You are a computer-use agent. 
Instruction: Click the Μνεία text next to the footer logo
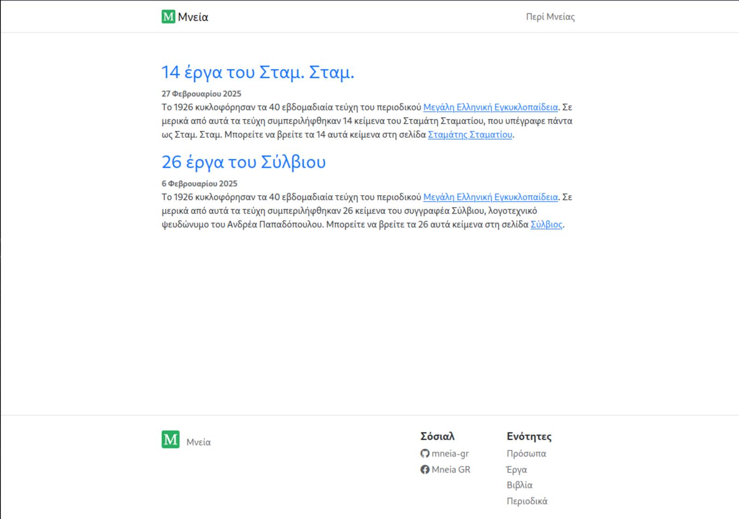pyautogui.click(x=199, y=441)
